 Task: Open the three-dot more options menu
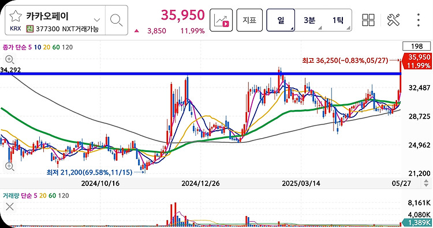(x=419, y=20)
